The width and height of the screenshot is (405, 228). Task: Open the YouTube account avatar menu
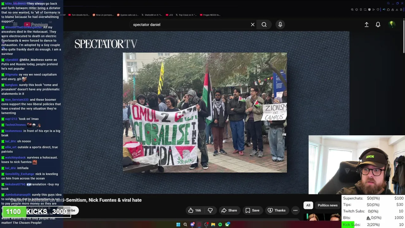392,24
